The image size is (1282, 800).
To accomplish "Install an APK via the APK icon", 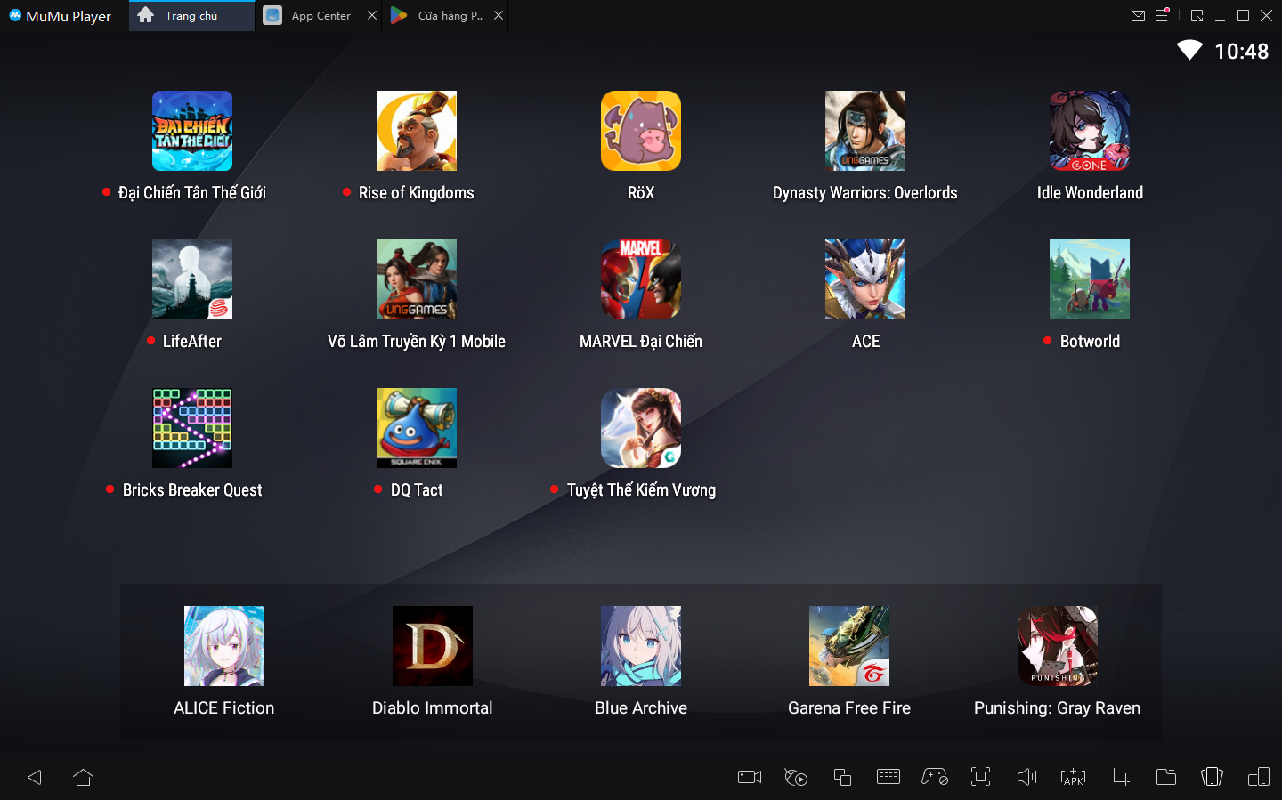I will (1073, 777).
